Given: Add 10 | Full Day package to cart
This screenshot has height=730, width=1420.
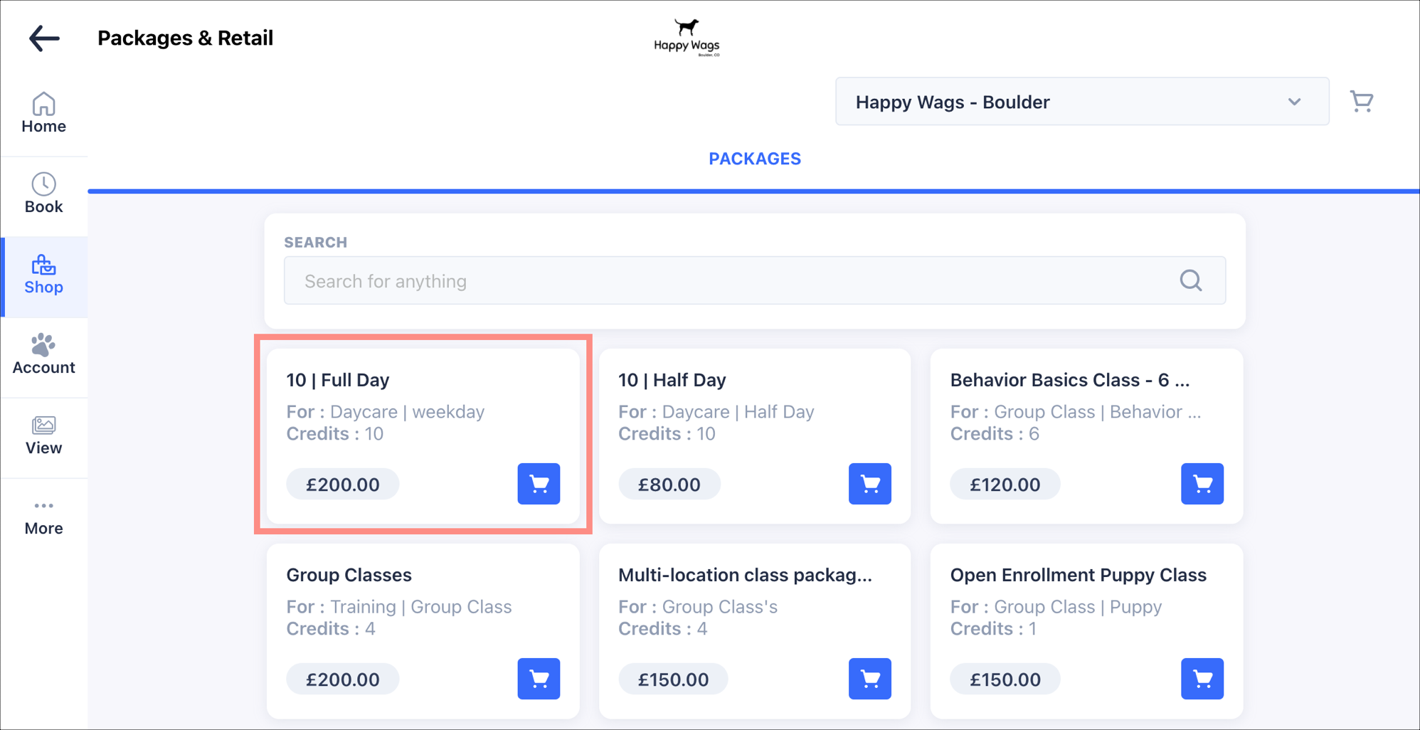Looking at the screenshot, I should click(539, 484).
